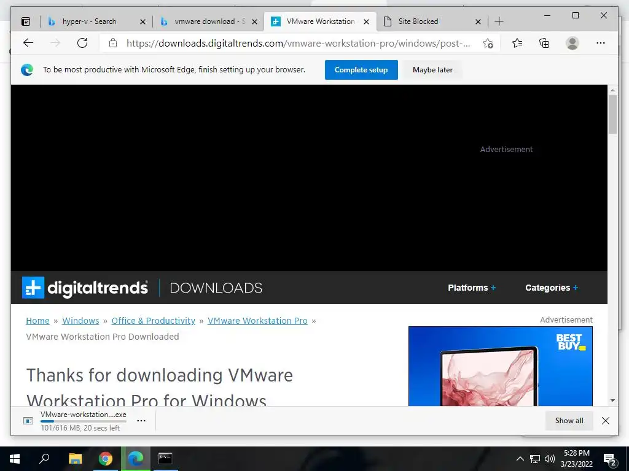Open Office & Productivity breadcrumb link

coord(153,321)
